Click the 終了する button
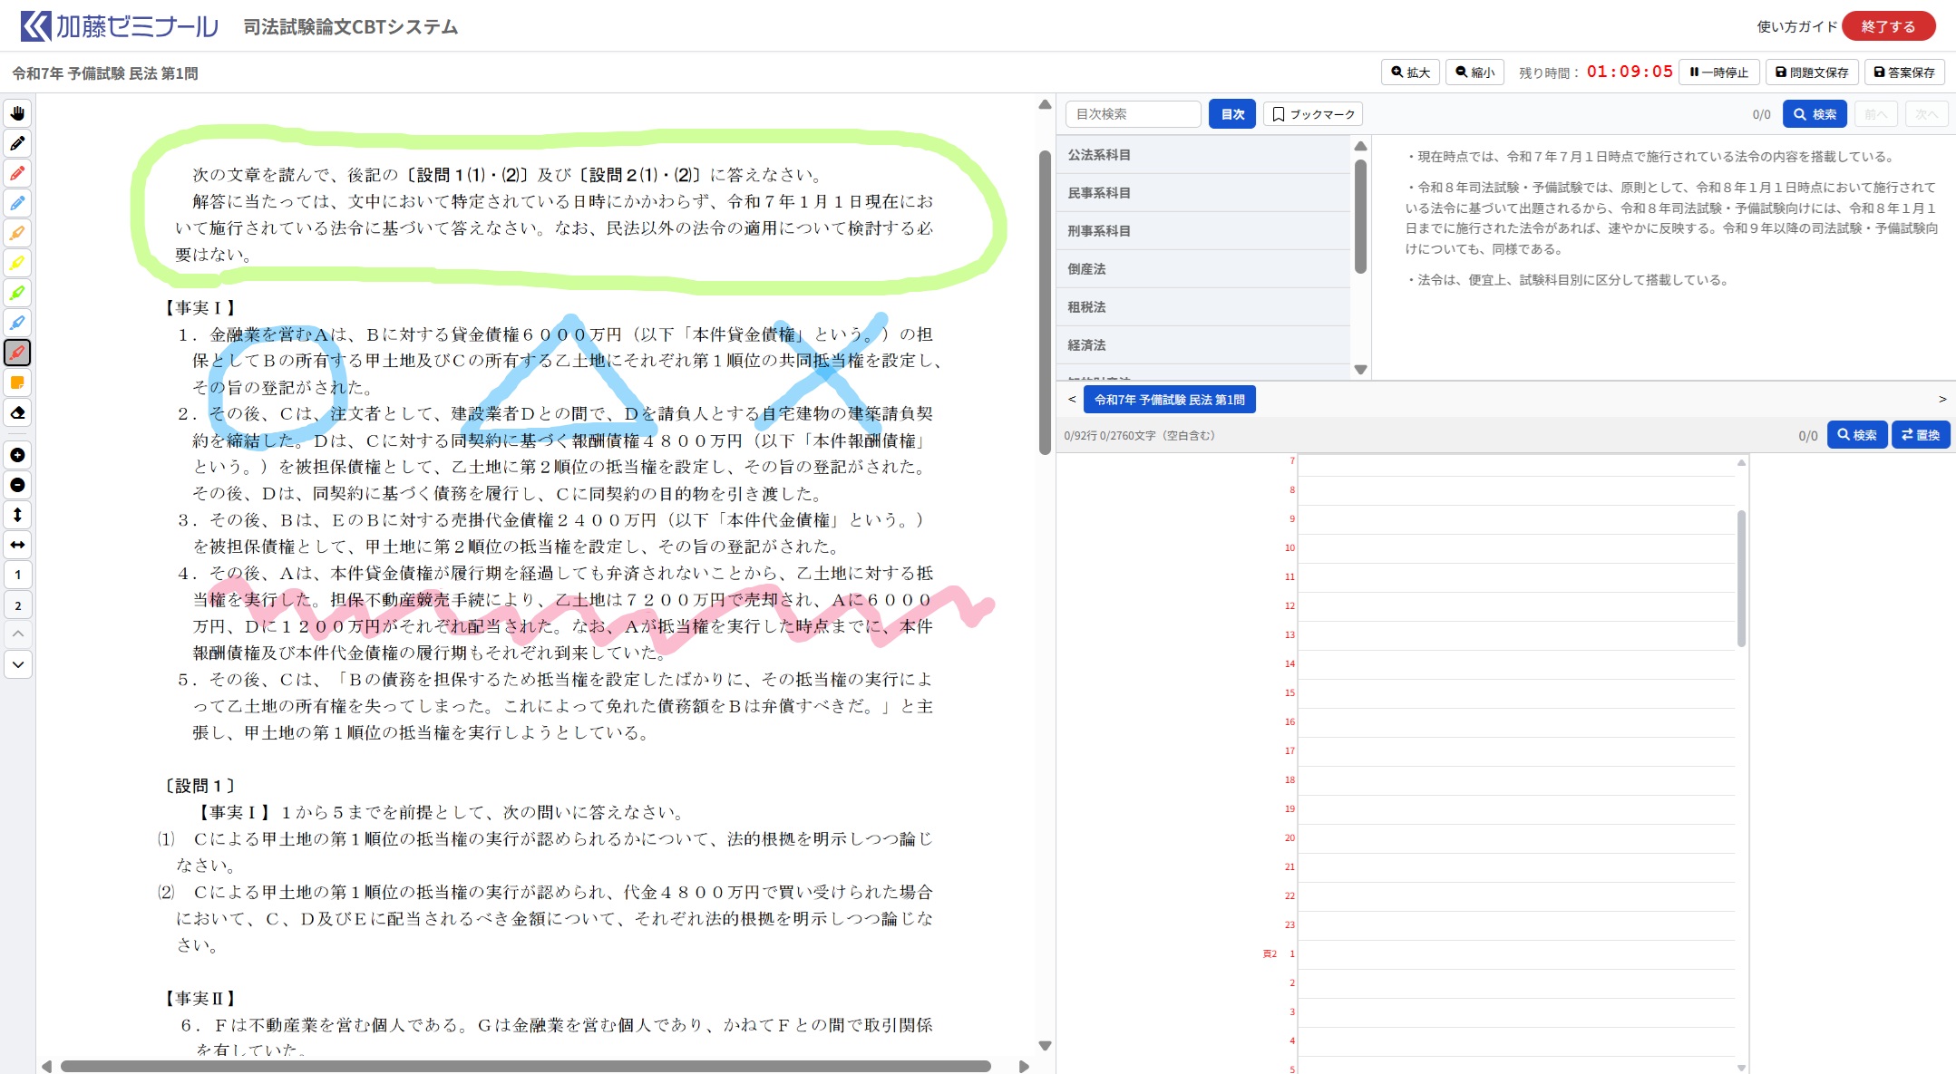 [1887, 26]
